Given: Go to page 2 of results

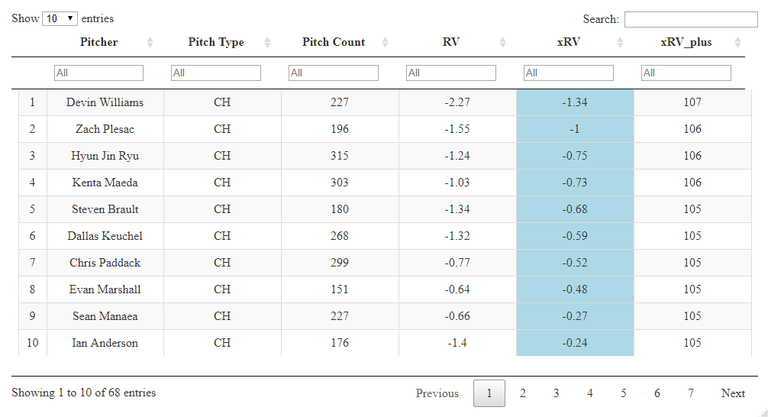Looking at the screenshot, I should point(523,393).
